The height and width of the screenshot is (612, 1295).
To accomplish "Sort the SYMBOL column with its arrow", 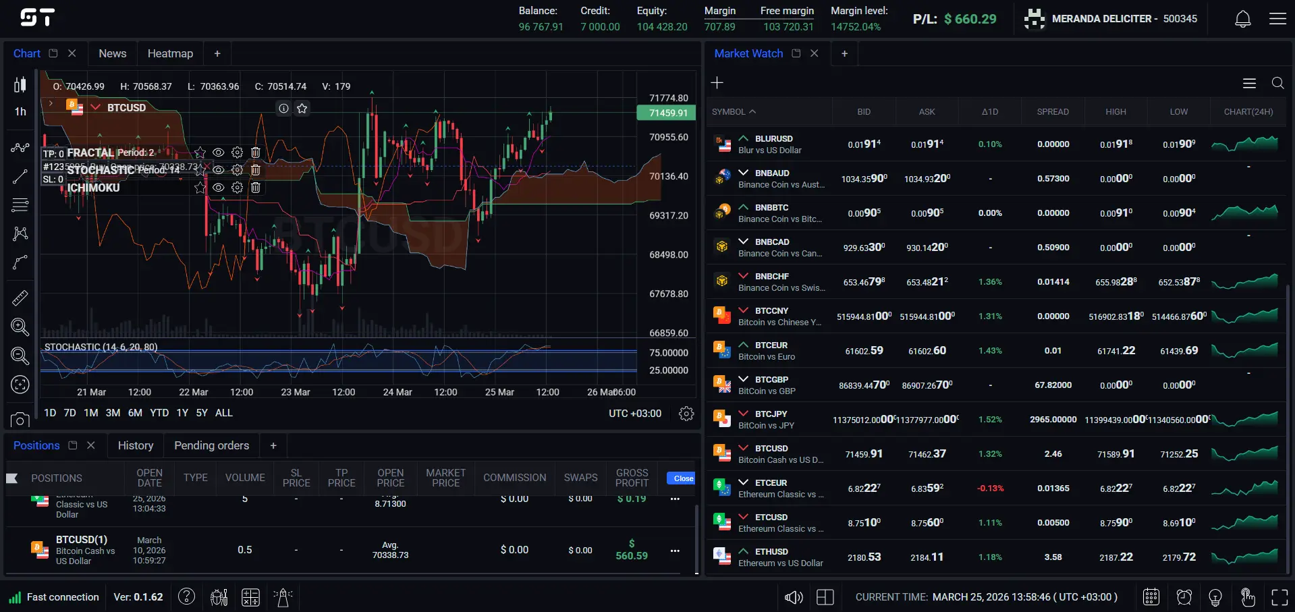I will tap(752, 111).
